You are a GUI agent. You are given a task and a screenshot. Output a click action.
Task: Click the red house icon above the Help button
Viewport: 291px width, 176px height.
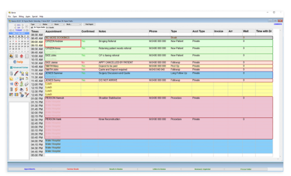point(22,56)
